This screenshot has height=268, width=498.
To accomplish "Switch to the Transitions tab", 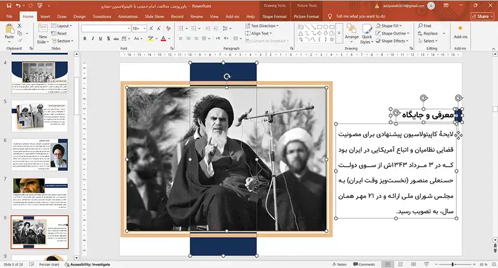I will pos(102,17).
